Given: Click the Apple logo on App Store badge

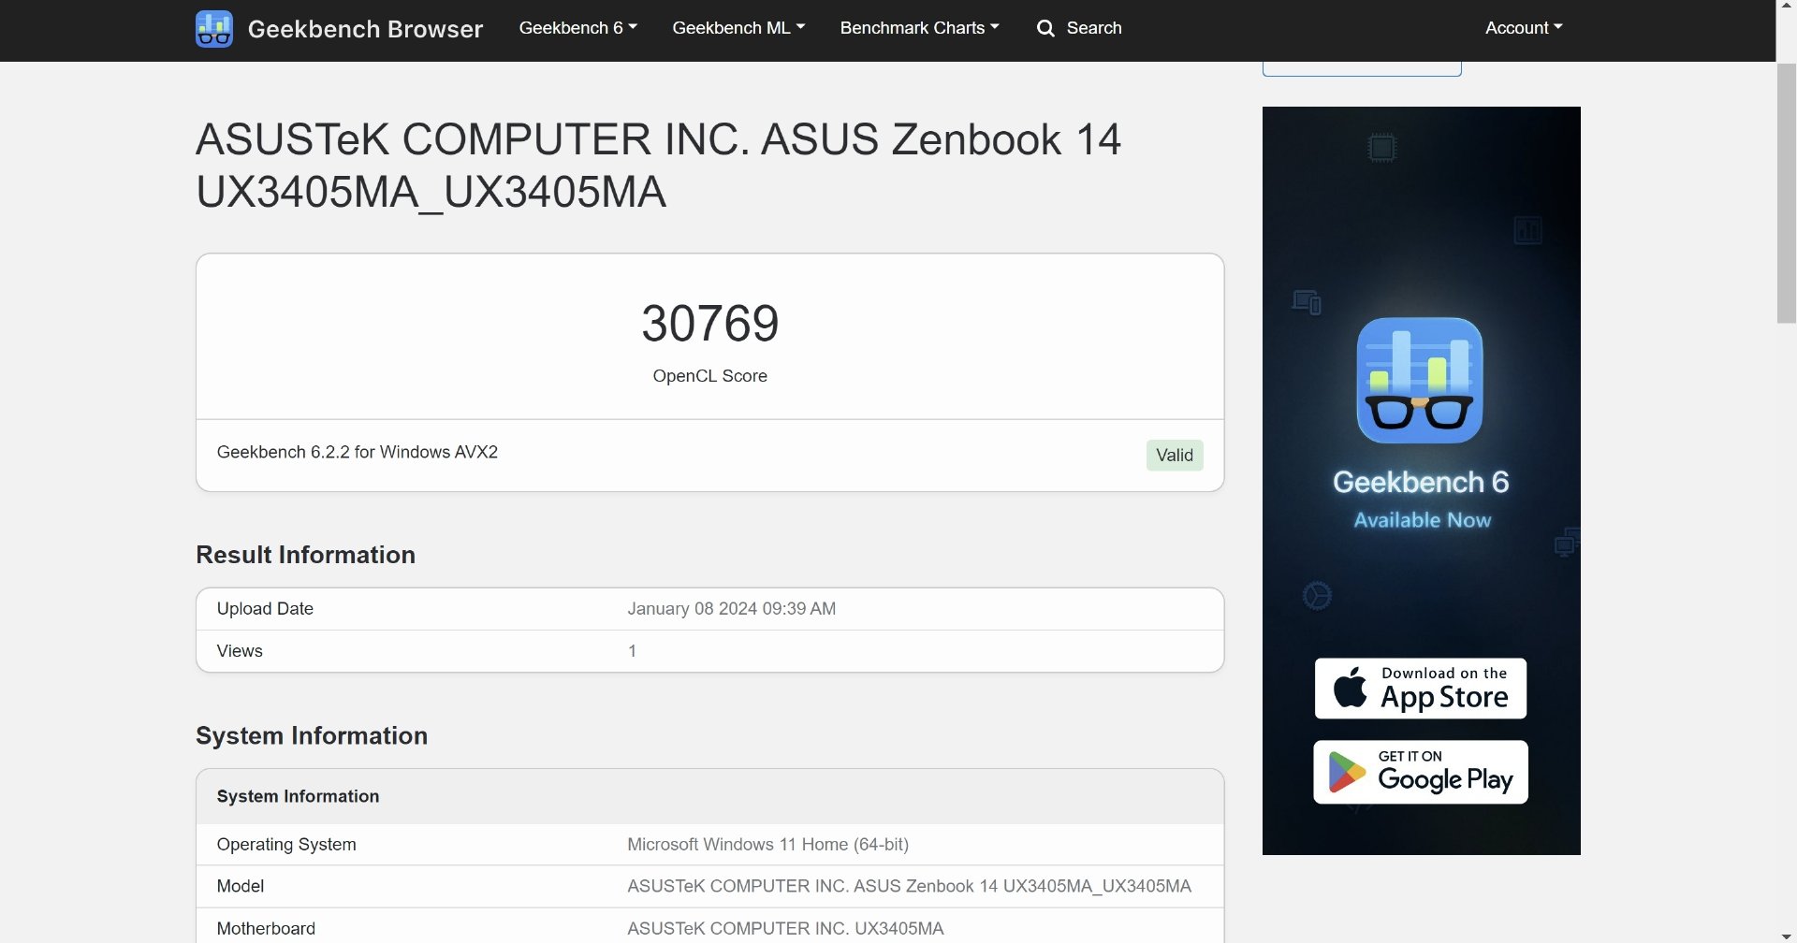Looking at the screenshot, I should click(x=1350, y=688).
